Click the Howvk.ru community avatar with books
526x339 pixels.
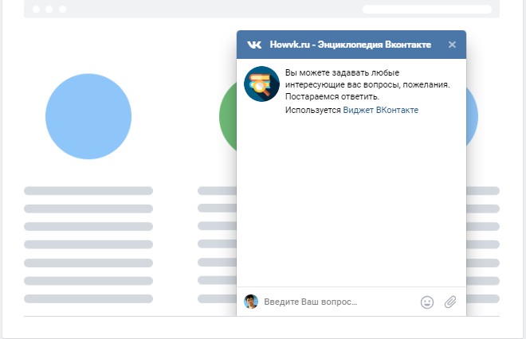[261, 84]
